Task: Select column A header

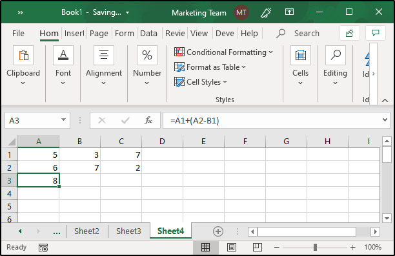Action: point(39,142)
